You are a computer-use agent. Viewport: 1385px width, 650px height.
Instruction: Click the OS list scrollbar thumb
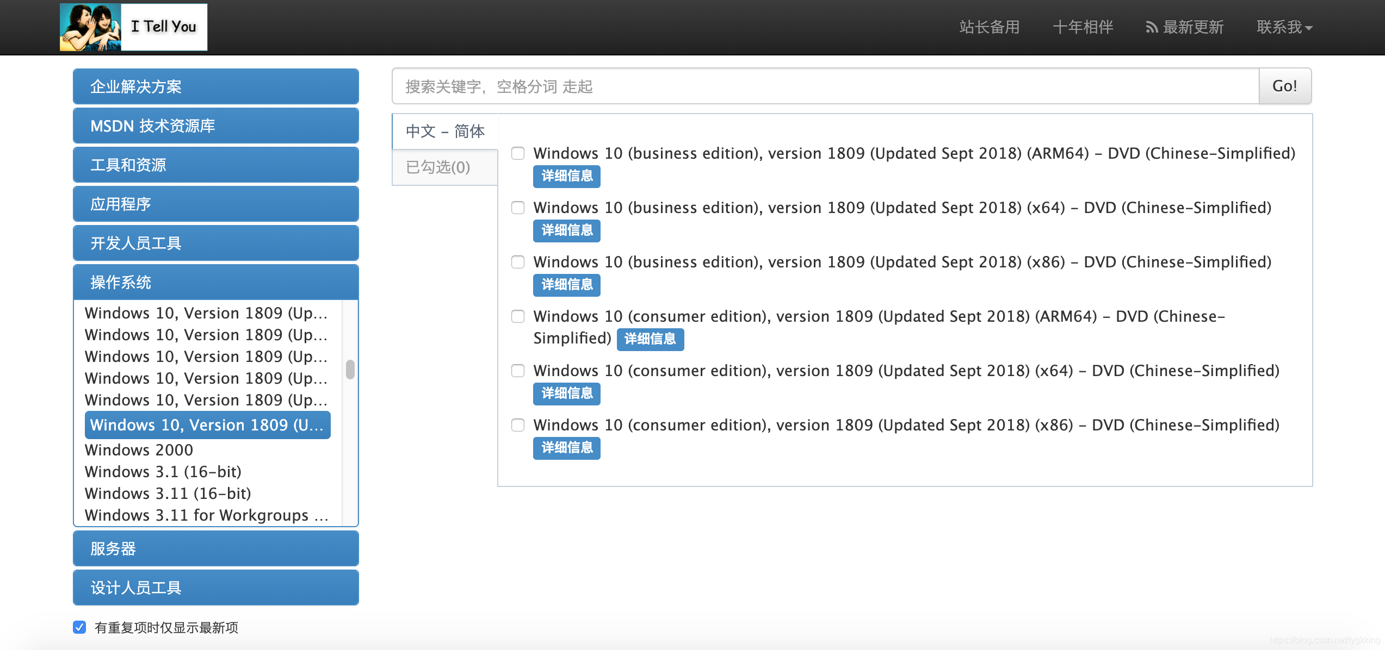(350, 370)
